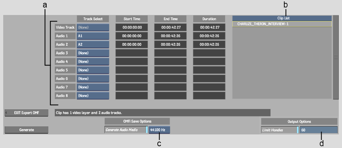342x148 pixels.
Task: Open the Audio 3 track selector
Action: [x=93, y=53]
